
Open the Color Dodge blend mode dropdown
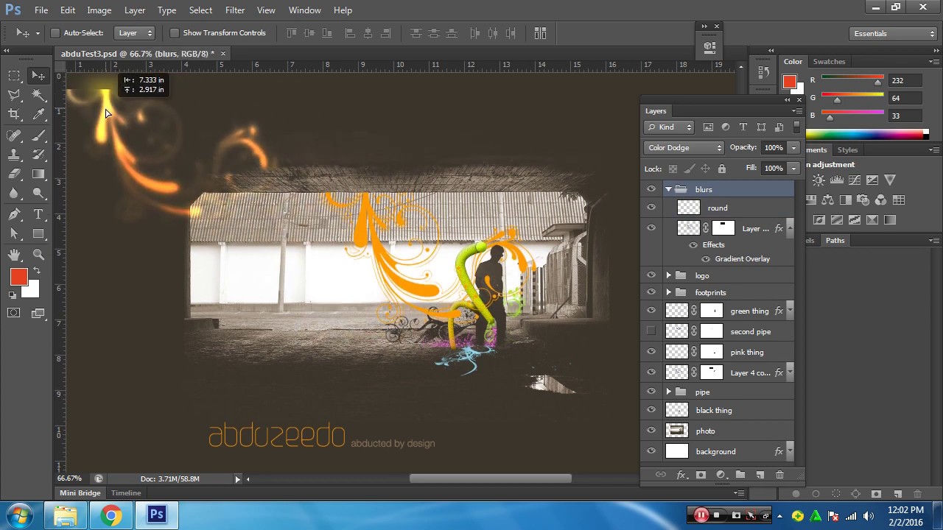click(684, 148)
